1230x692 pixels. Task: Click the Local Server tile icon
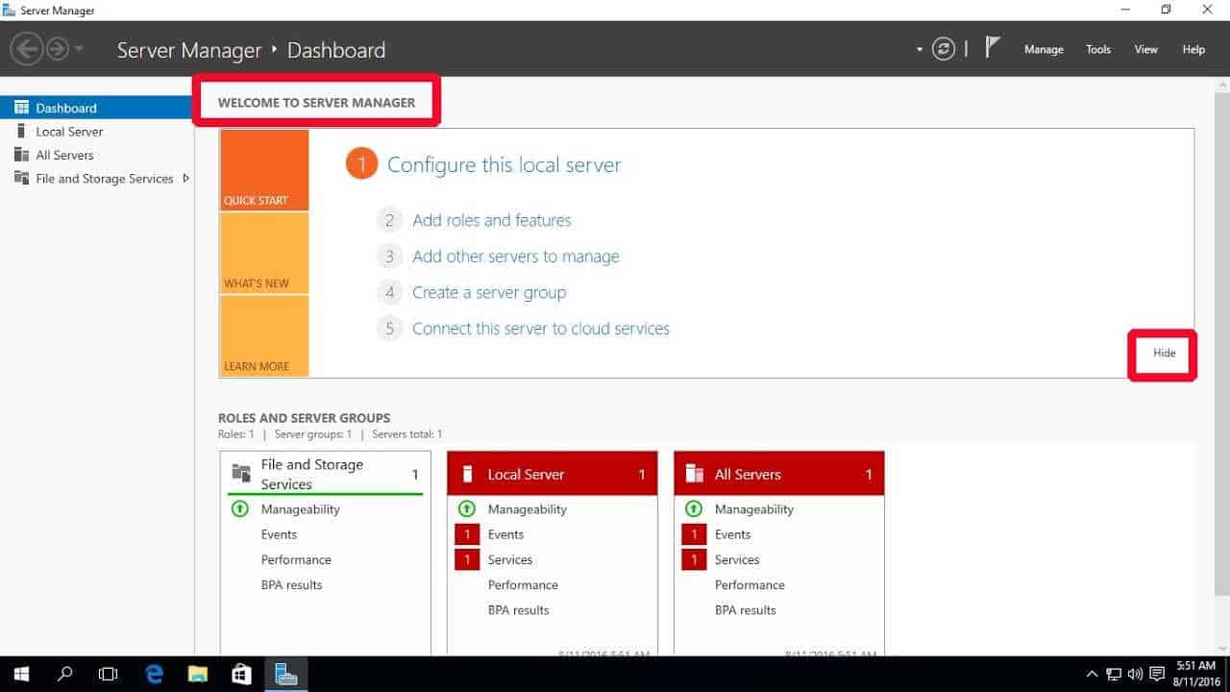pos(468,474)
